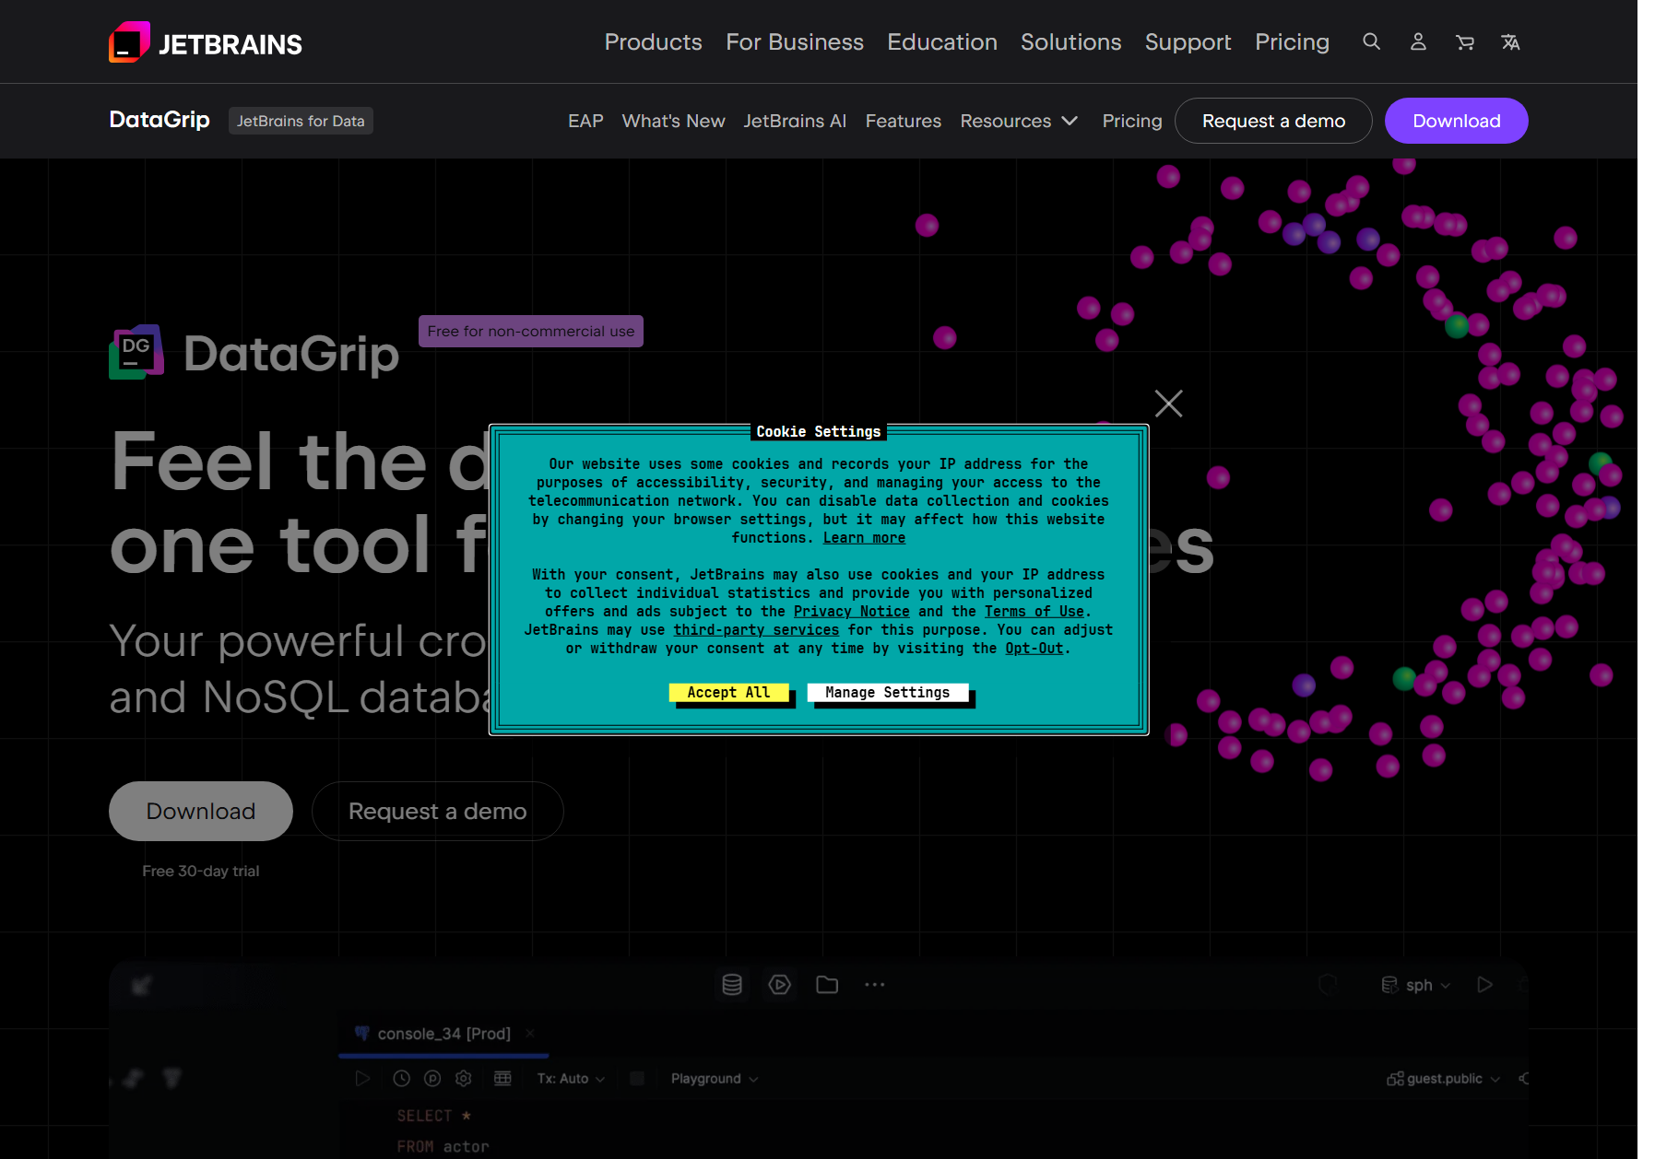Open the Features link
This screenshot has width=1655, height=1159.
tap(903, 121)
